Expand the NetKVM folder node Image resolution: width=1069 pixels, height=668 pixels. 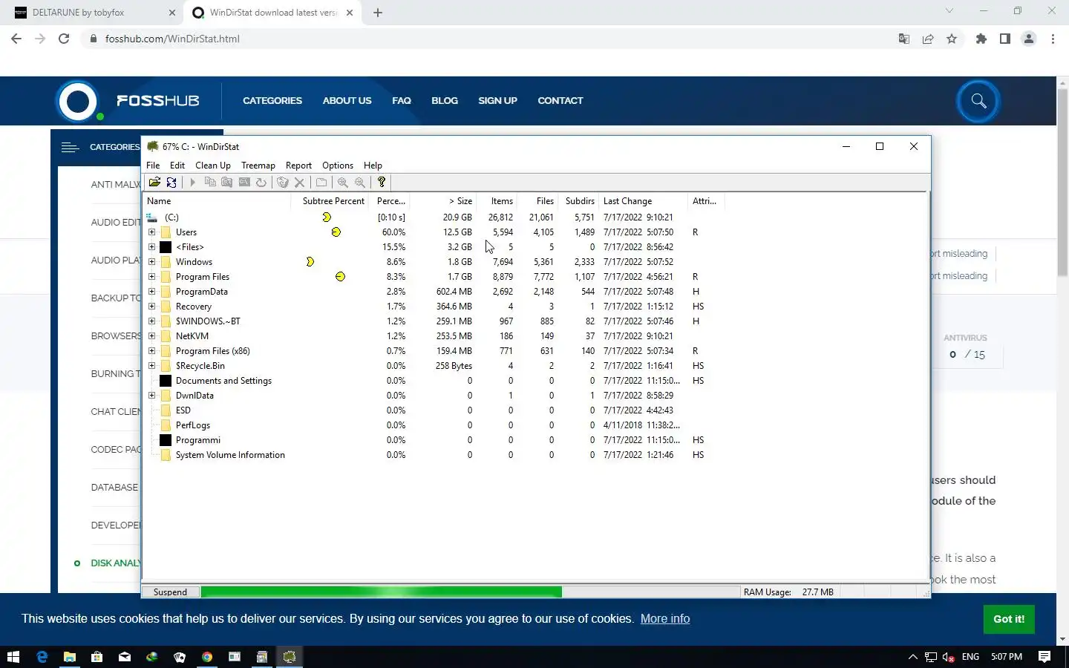point(152,336)
